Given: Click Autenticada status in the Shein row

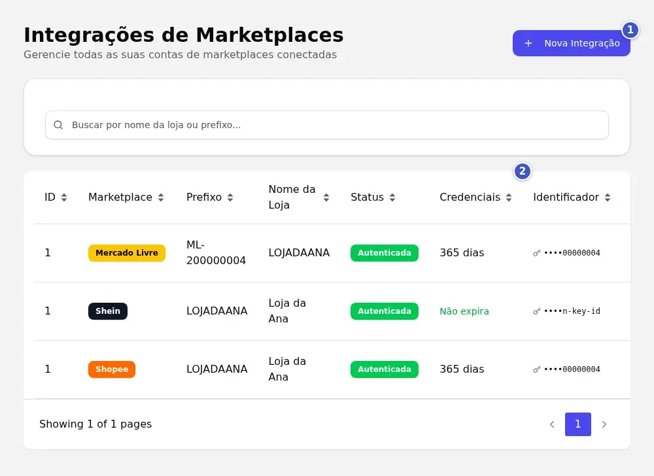Looking at the screenshot, I should (x=384, y=311).
